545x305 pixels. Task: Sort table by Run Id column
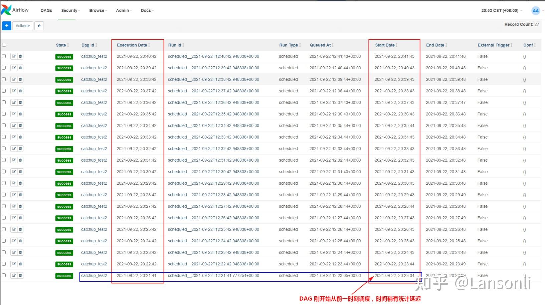click(x=176, y=45)
